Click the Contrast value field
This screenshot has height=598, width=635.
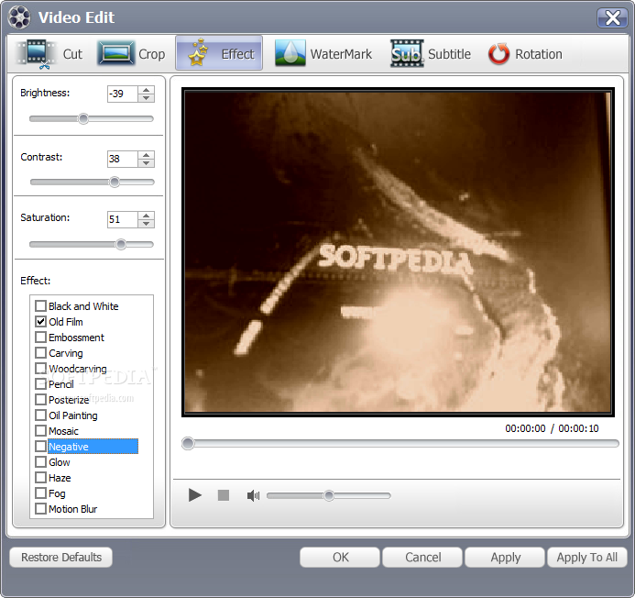click(x=122, y=159)
